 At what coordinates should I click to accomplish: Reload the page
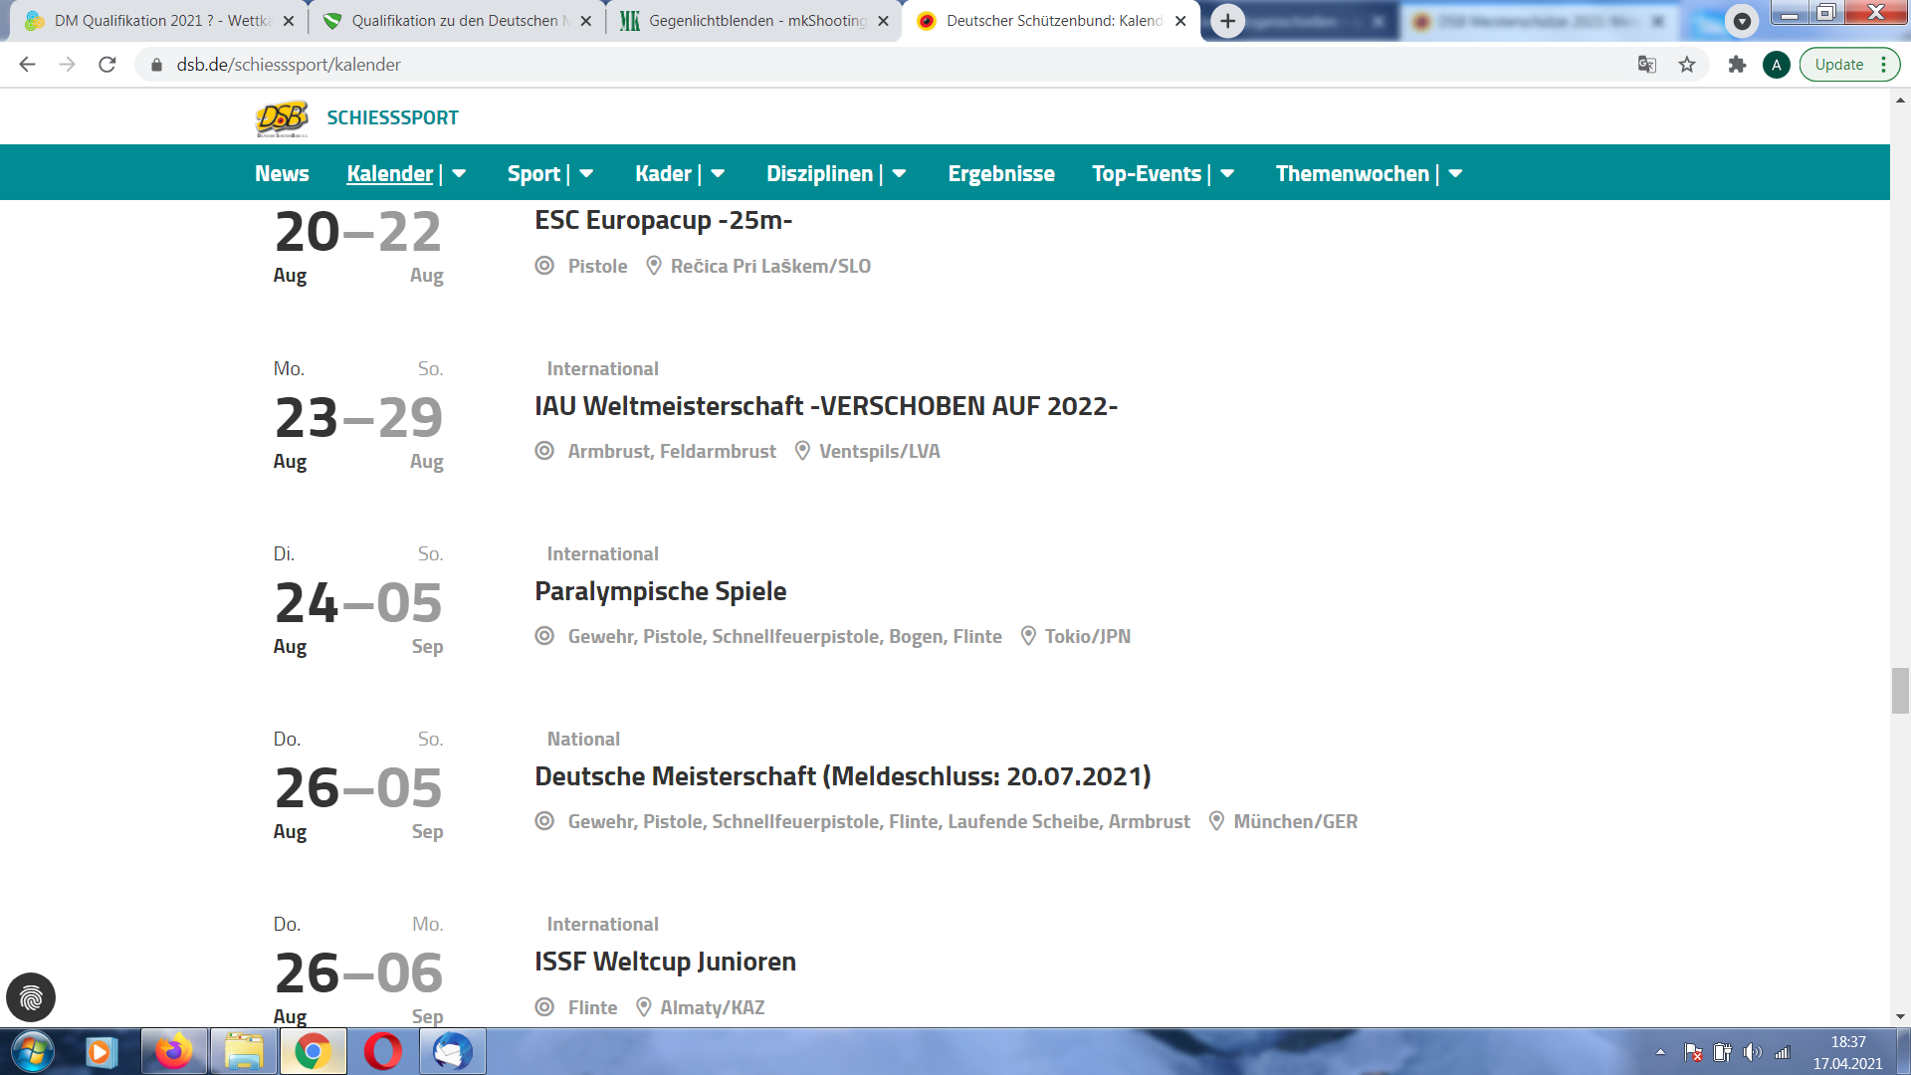coord(107,65)
